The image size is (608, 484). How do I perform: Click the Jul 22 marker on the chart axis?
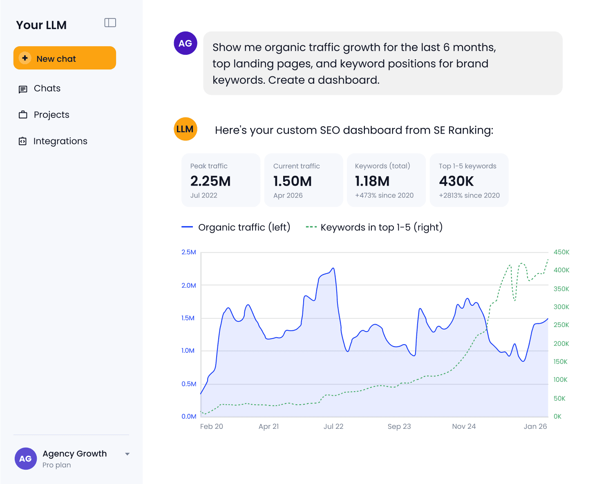333,426
